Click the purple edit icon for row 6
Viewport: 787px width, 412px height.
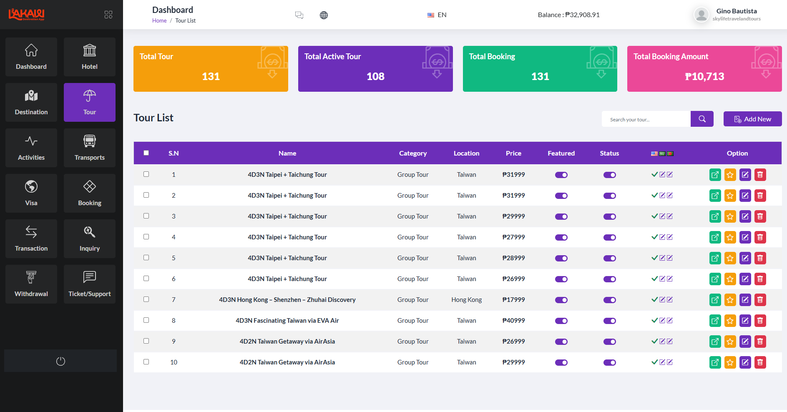point(745,279)
